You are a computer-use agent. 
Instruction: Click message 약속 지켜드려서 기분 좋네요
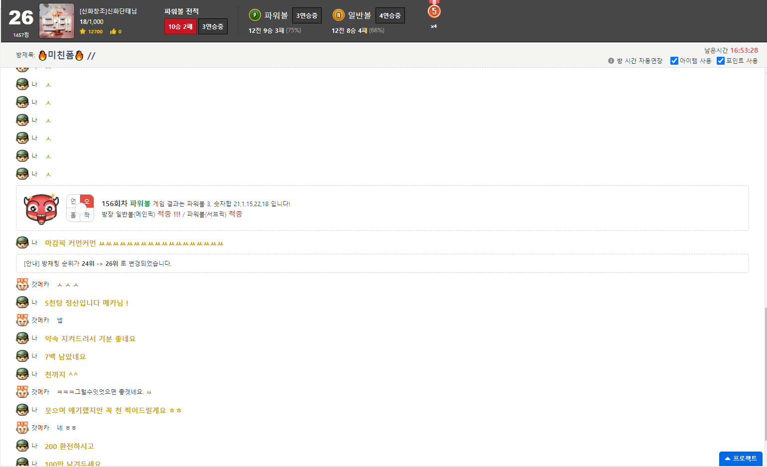click(90, 339)
